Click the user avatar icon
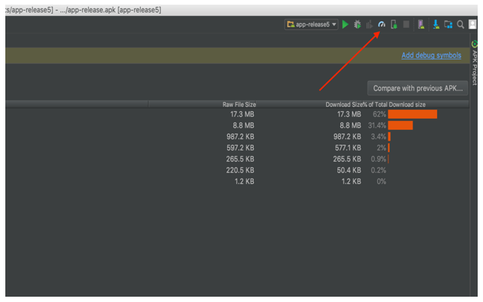 472,25
